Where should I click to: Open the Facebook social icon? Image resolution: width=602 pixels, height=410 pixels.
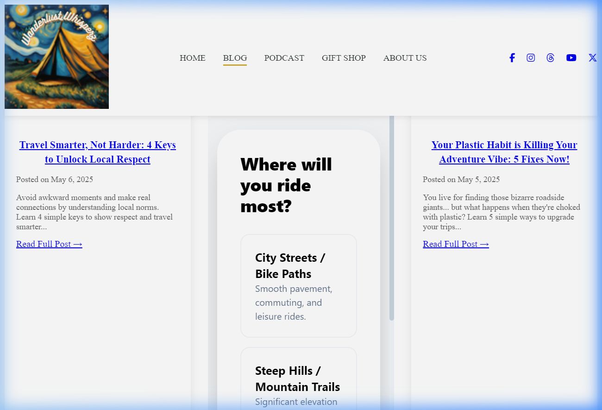pos(512,58)
